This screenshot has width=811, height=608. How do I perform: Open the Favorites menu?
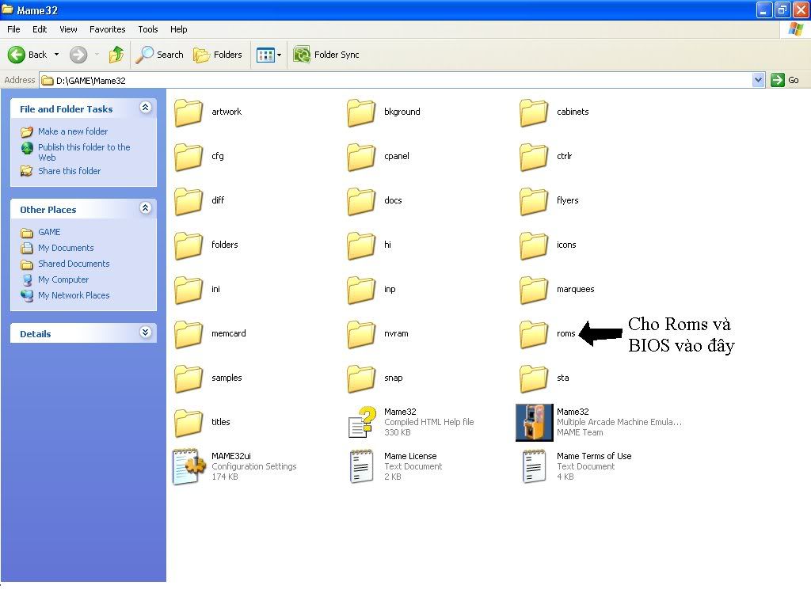pos(107,29)
